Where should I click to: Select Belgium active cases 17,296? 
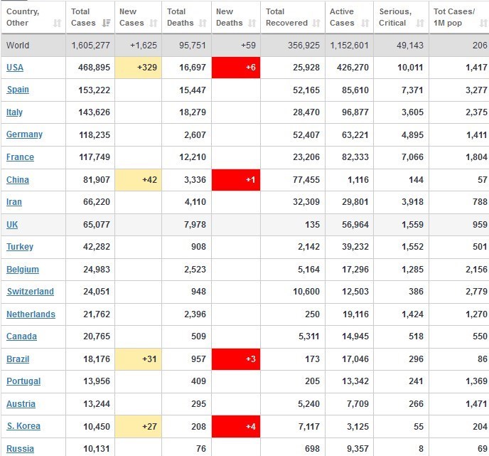pos(355,270)
